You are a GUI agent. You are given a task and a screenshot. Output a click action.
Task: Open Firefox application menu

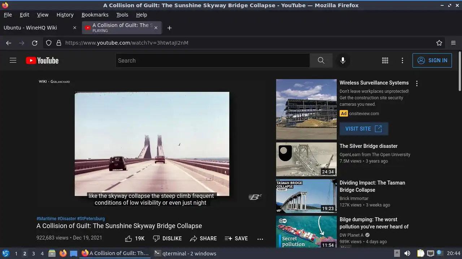[x=453, y=43]
